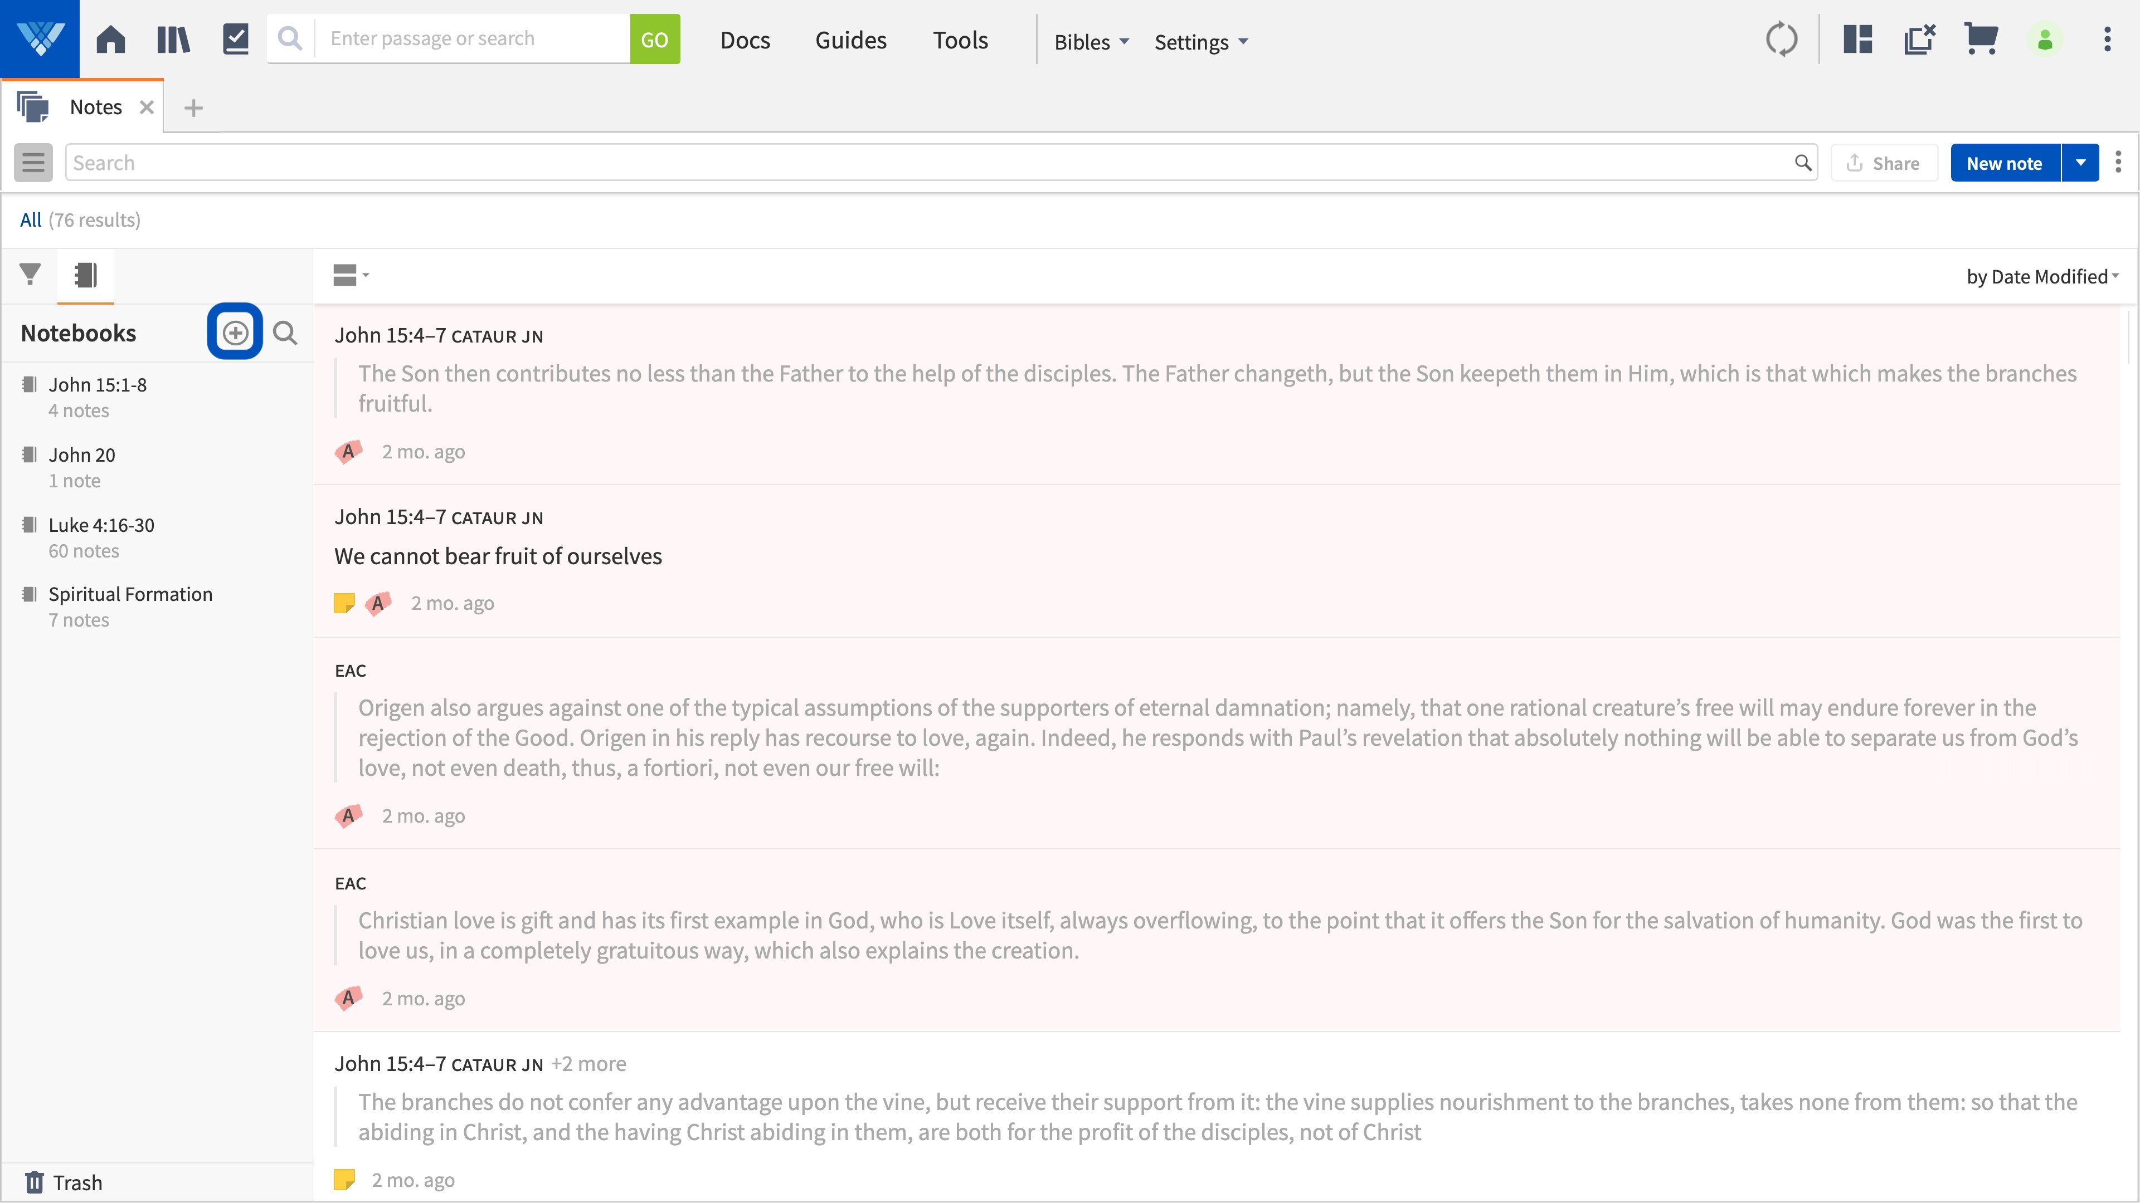
Task: Click the highlighter A icon on 'We cannot bear fruit'
Action: pyautogui.click(x=378, y=603)
